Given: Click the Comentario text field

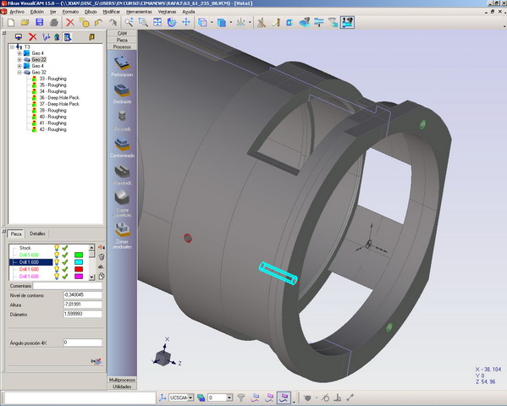Looking at the screenshot, I should pyautogui.click(x=68, y=286).
